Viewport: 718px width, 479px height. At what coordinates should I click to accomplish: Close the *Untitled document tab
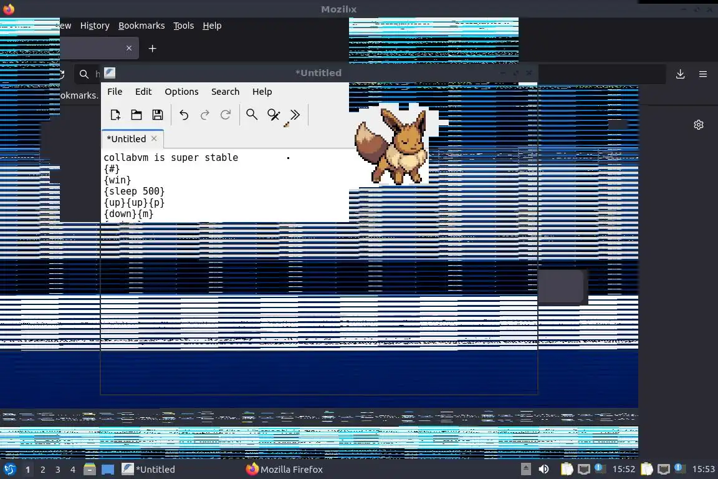click(154, 138)
